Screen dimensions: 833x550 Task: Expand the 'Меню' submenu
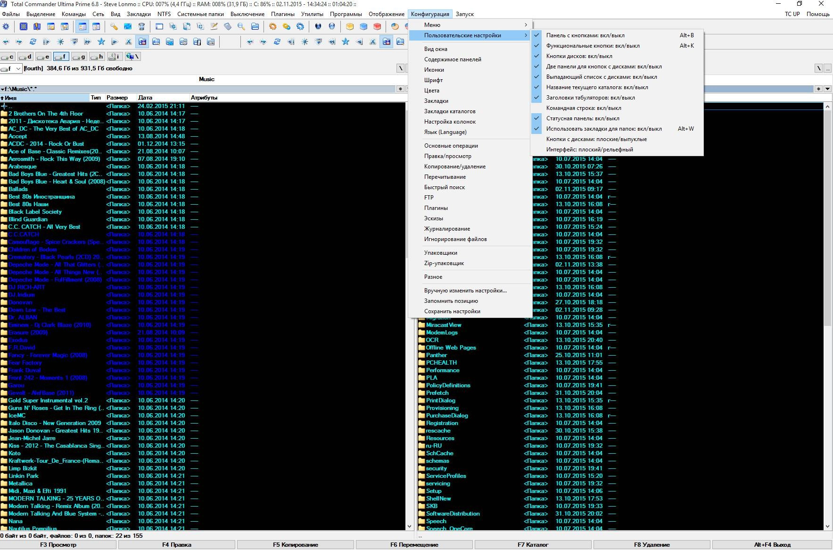(470, 25)
